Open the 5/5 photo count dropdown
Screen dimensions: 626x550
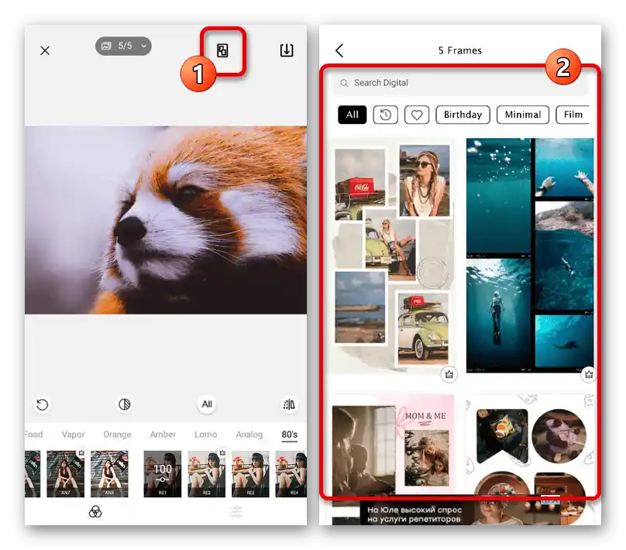pos(123,46)
